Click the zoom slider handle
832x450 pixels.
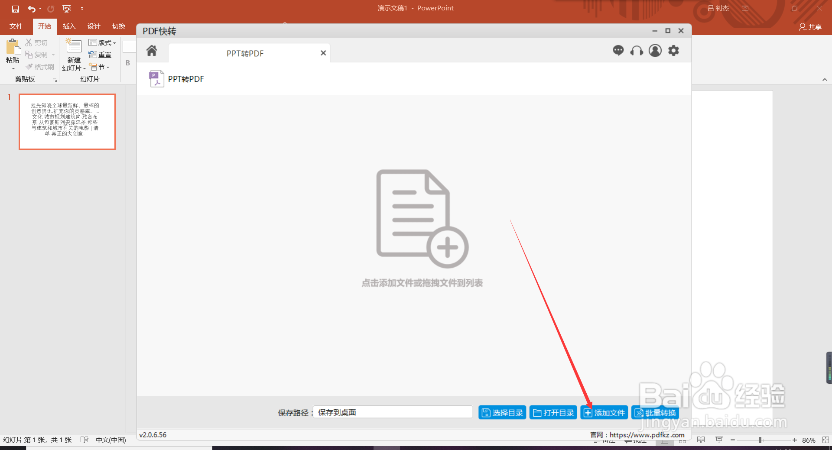pos(760,440)
